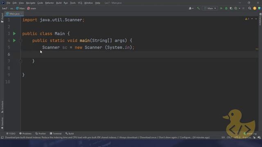The height and width of the screenshot is (147, 262).
Task: Click the Don't show again link
Action: [168, 138]
